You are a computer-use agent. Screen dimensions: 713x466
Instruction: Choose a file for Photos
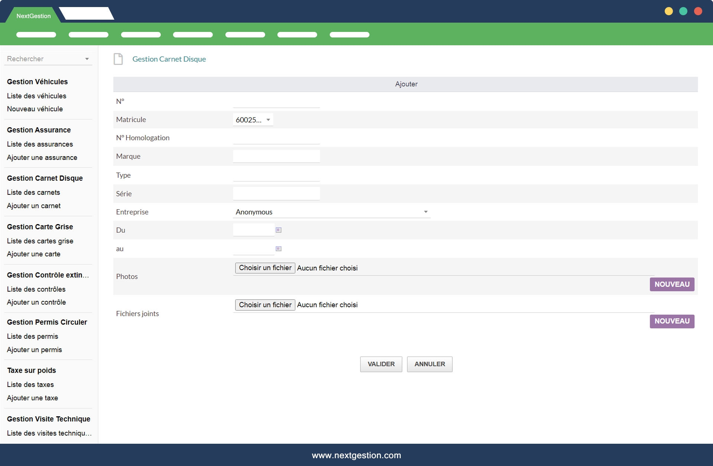pos(265,268)
